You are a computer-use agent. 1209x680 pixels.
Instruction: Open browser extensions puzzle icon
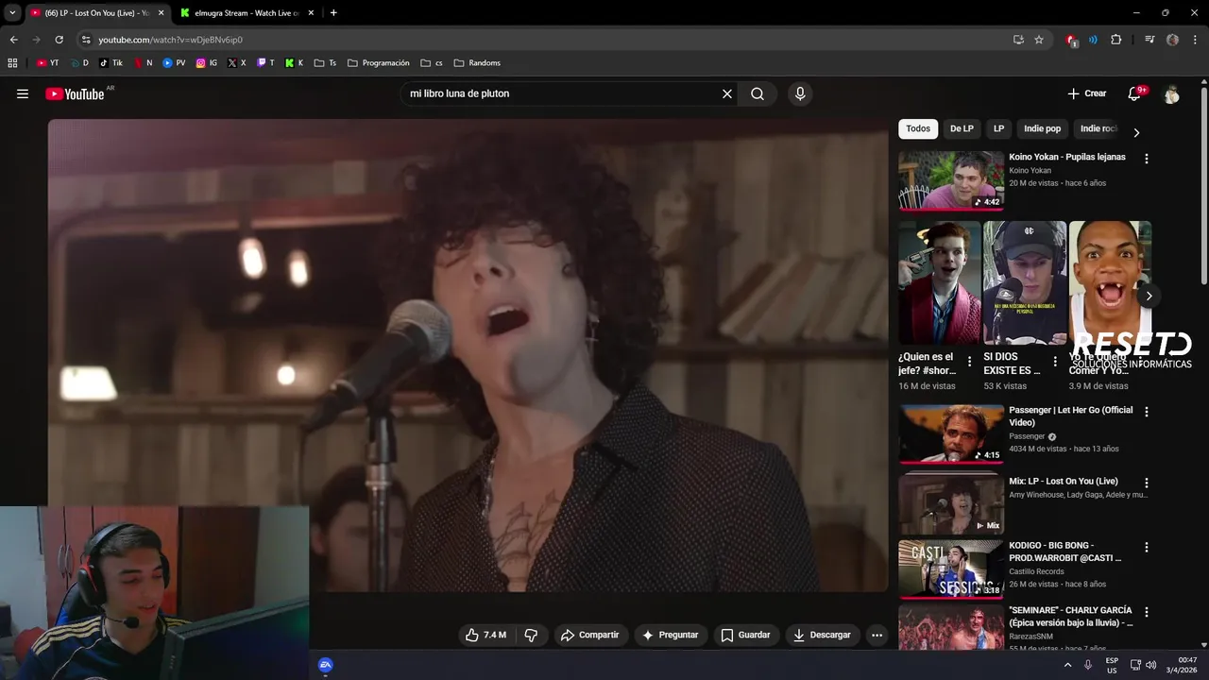coord(1116,40)
